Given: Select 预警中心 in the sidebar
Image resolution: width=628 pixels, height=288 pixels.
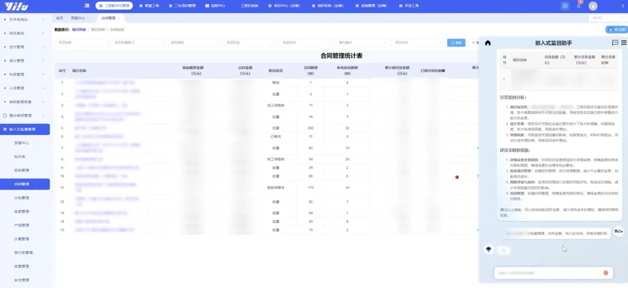Looking at the screenshot, I should tap(22, 142).
